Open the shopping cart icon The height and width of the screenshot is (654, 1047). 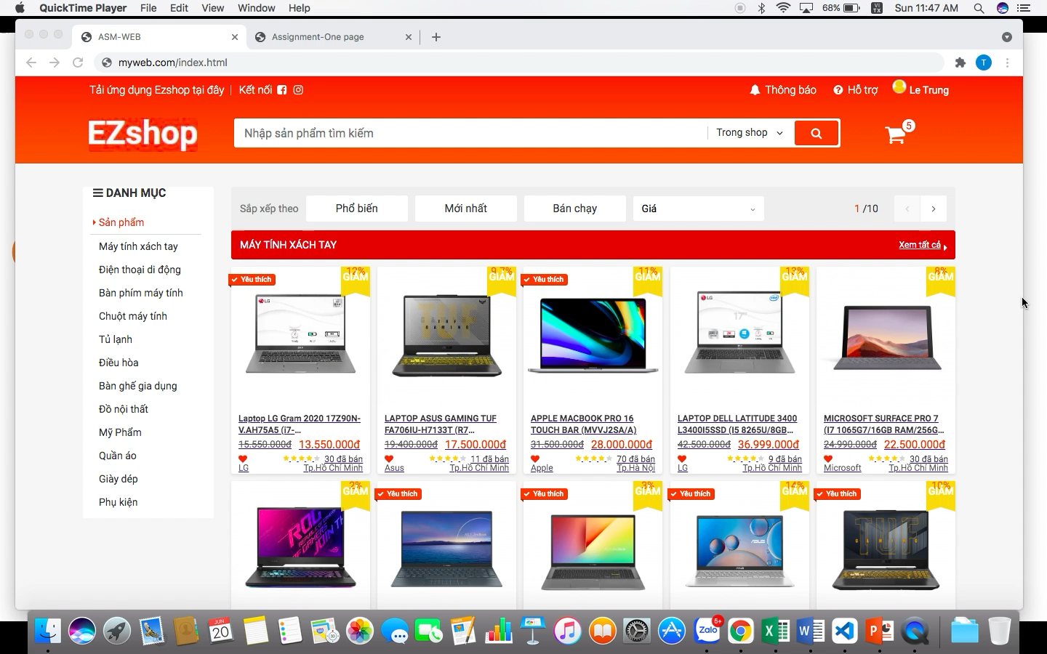pos(896,135)
